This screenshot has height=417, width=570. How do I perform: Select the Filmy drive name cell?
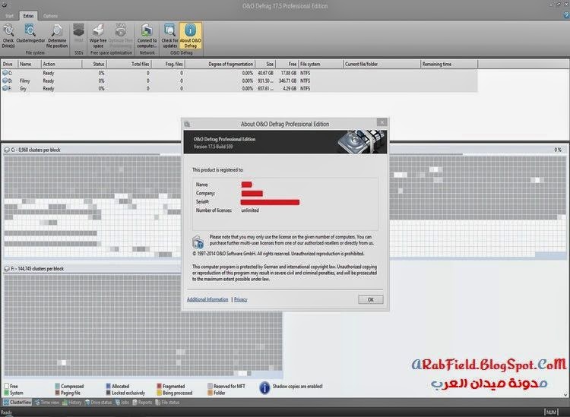(25, 81)
